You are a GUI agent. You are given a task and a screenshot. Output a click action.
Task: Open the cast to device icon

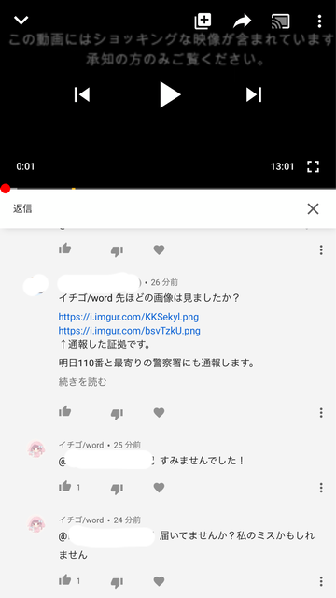point(280,21)
